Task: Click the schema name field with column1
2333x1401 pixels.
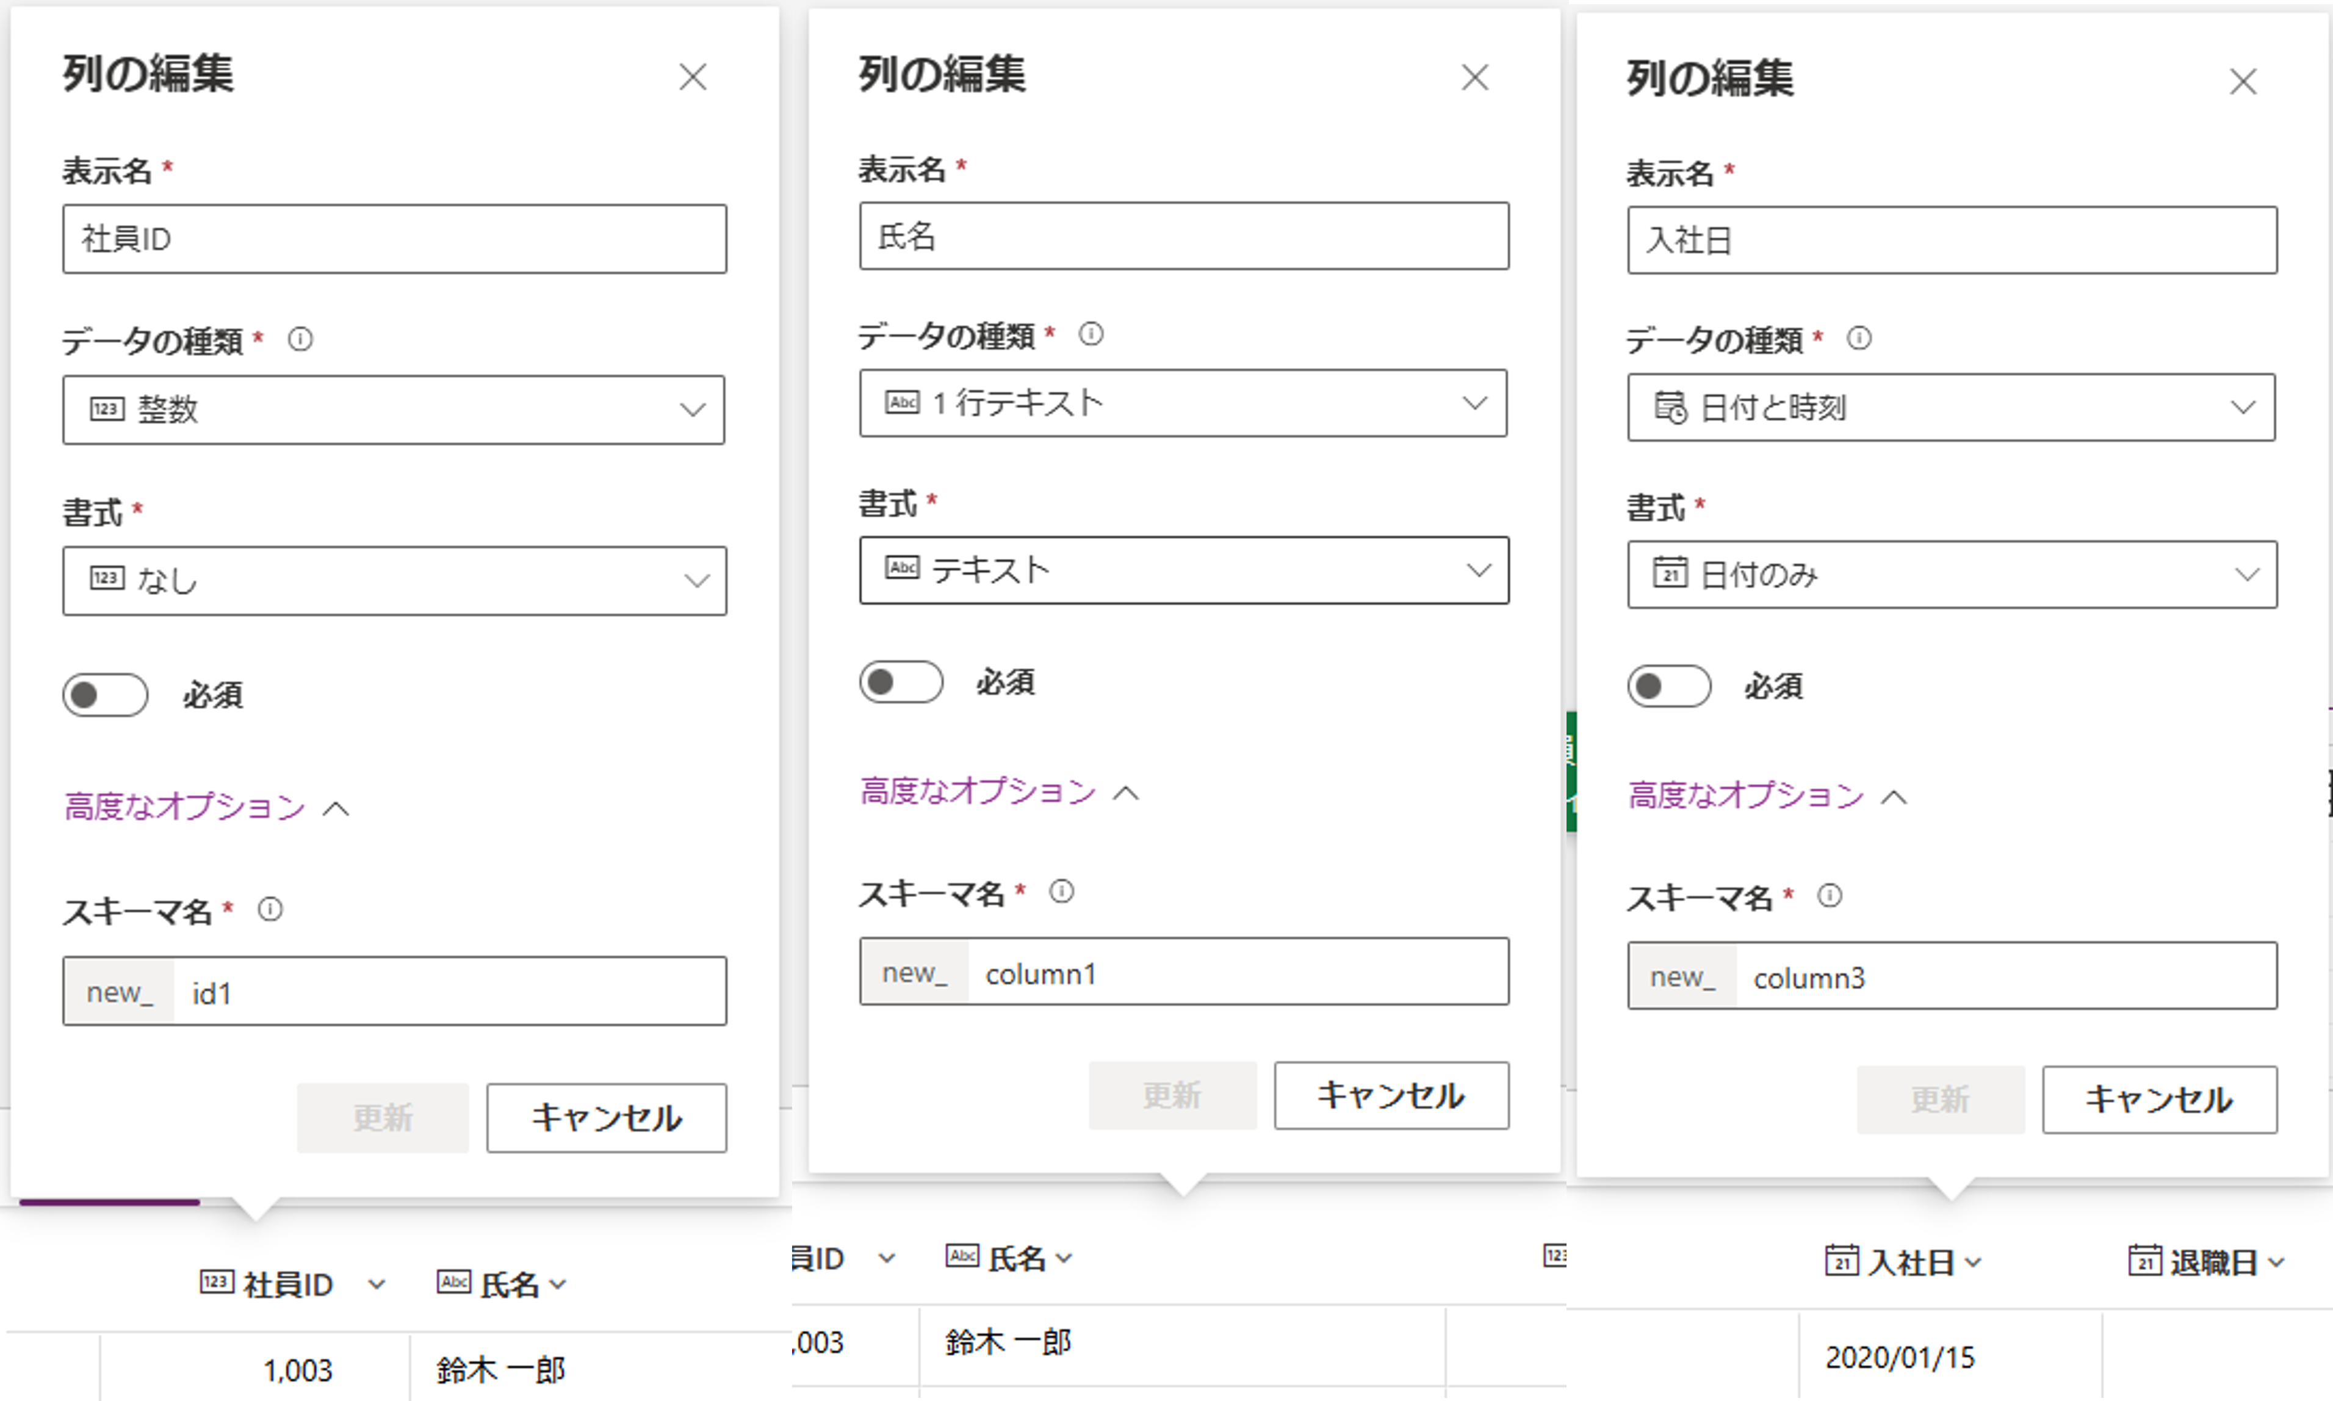Action: pos(1184,971)
